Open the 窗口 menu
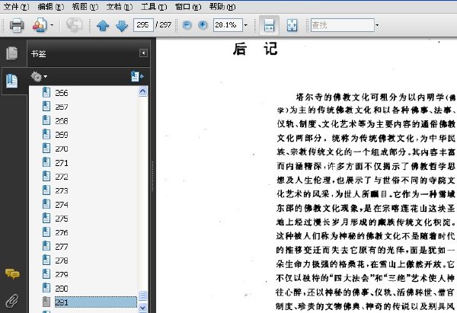 pyautogui.click(x=188, y=6)
